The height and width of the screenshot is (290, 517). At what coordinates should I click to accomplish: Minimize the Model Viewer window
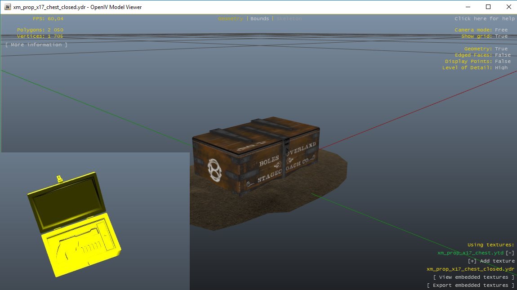pos(468,7)
